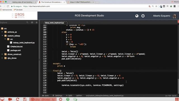Click the sjtu_drone_tc simulation launch button
The height and width of the screenshot is (101, 179).
click(43, 99)
